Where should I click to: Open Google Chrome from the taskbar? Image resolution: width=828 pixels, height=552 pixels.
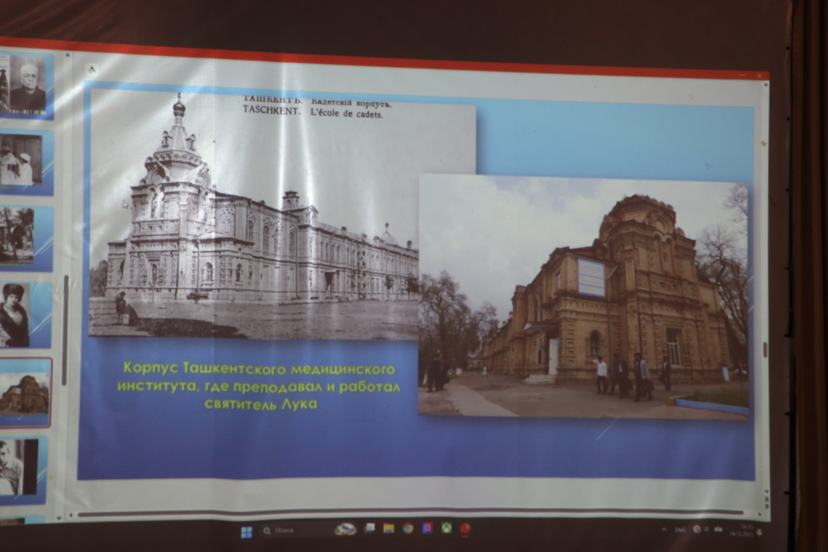[408, 529]
